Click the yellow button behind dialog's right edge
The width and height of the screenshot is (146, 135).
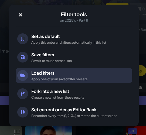click(x=142, y=71)
